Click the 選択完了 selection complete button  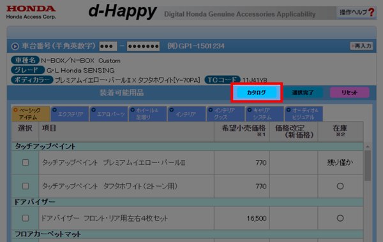click(x=303, y=92)
